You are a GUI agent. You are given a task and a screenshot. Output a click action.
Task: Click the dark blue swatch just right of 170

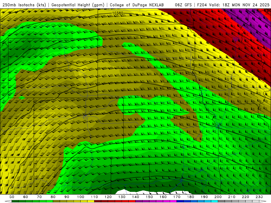(x=180, y=201)
